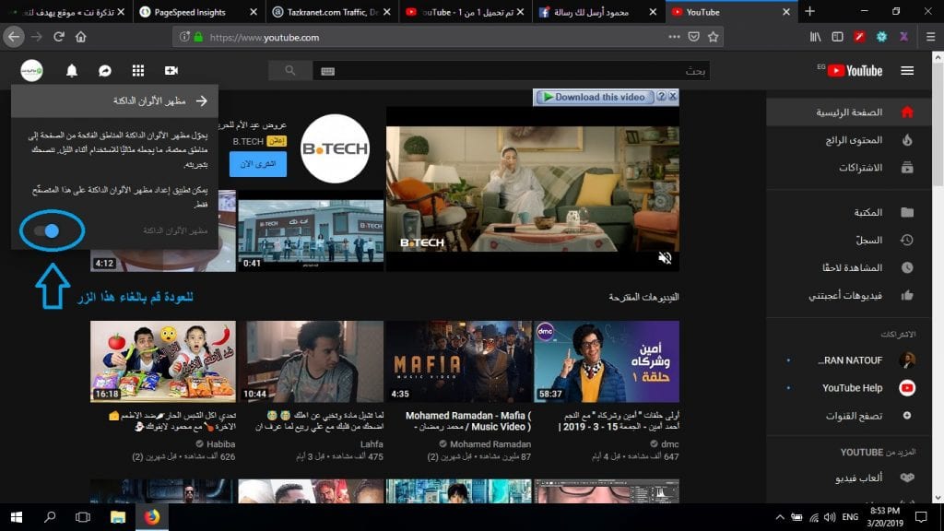Click Download this video button
Viewport: 944px width, 531px height.
click(595, 97)
